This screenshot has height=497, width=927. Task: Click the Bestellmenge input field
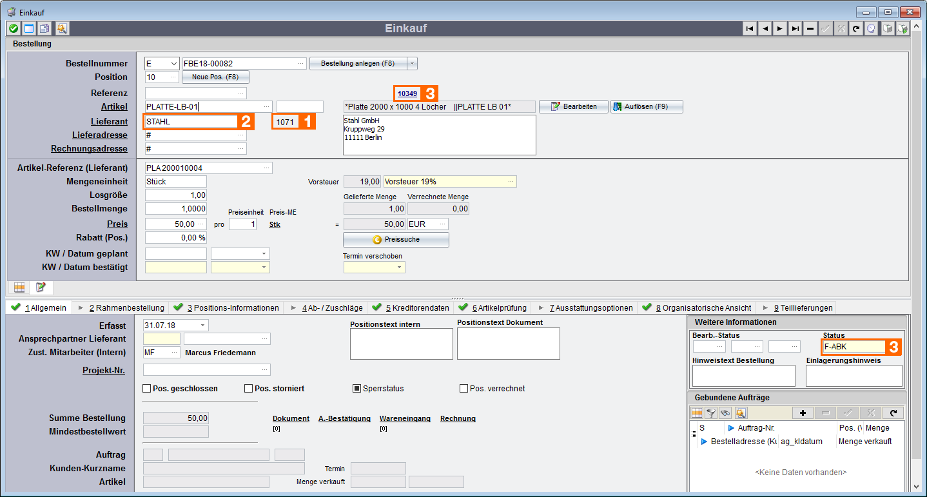tap(176, 209)
